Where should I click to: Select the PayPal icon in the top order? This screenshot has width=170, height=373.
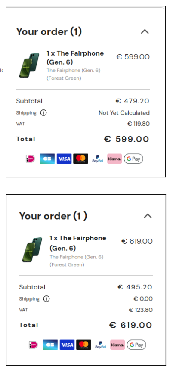coord(98,159)
